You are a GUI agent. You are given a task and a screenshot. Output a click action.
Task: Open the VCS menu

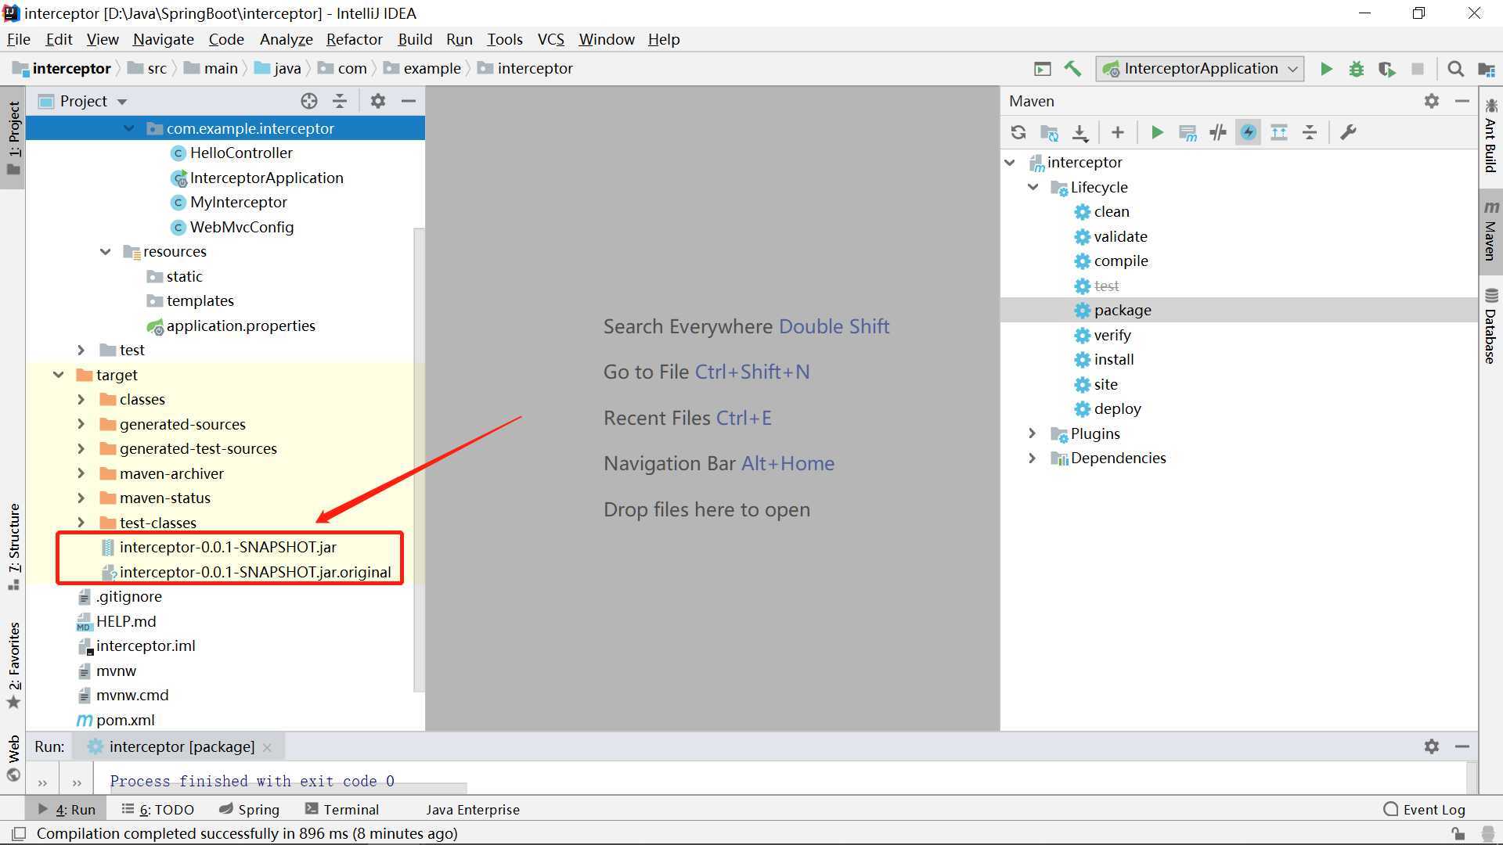550,39
